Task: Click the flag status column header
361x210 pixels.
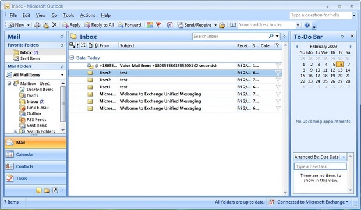Action: pos(278,45)
